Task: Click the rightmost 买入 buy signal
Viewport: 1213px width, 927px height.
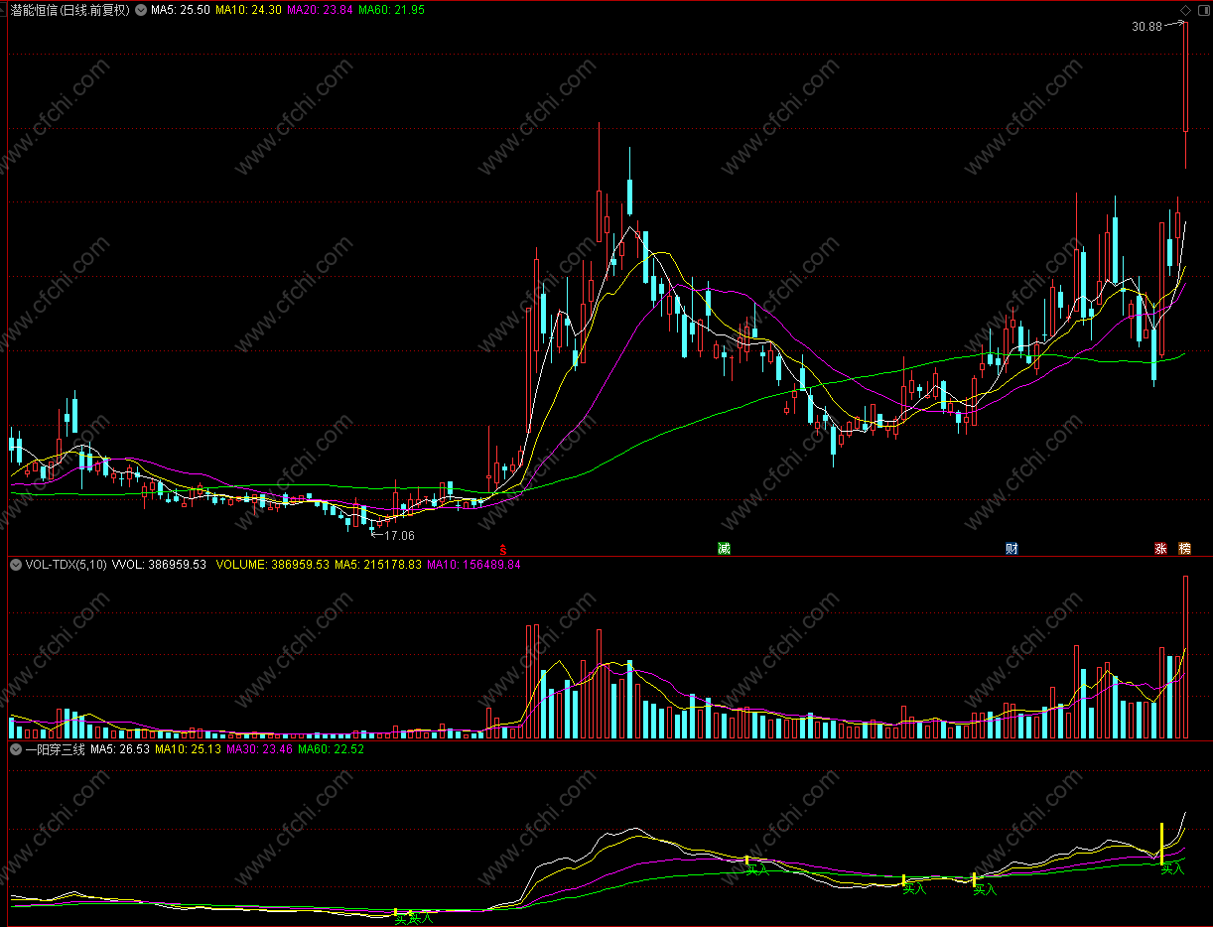Action: [x=1173, y=868]
